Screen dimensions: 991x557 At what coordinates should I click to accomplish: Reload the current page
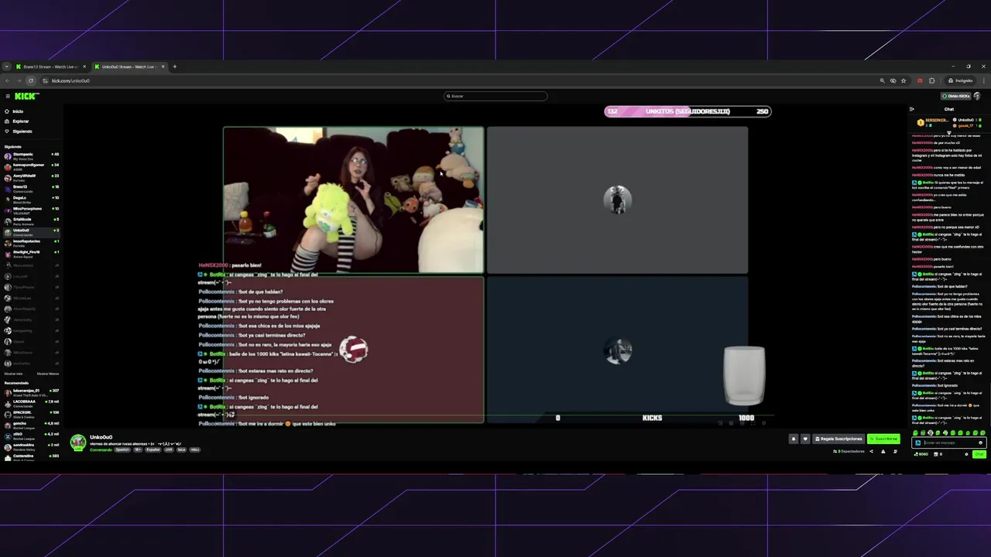tap(31, 80)
